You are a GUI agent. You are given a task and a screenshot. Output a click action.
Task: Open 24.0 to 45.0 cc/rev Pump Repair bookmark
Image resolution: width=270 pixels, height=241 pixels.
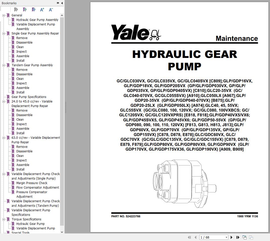tap(32, 104)
